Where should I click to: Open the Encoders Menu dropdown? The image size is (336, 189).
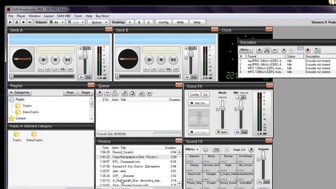246,50
